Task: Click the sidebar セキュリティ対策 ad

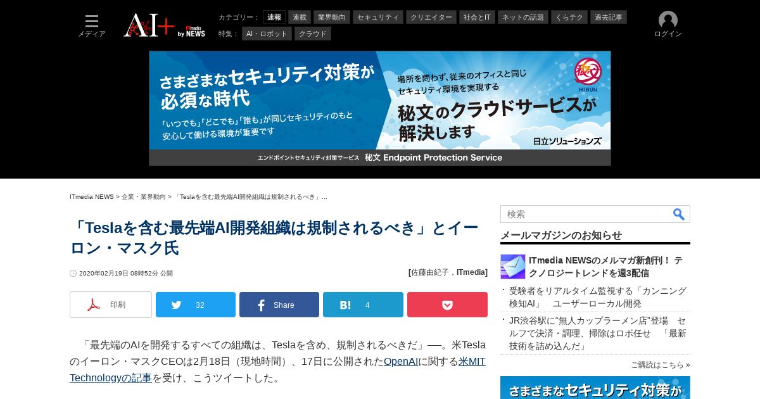Action: (595, 388)
